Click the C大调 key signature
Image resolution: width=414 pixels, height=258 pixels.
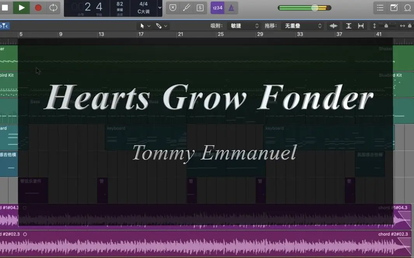pos(143,12)
